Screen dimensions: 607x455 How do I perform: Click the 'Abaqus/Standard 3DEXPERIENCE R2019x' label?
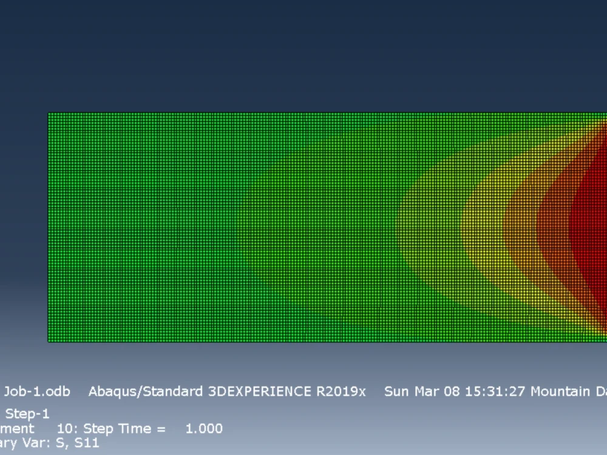coord(227,391)
